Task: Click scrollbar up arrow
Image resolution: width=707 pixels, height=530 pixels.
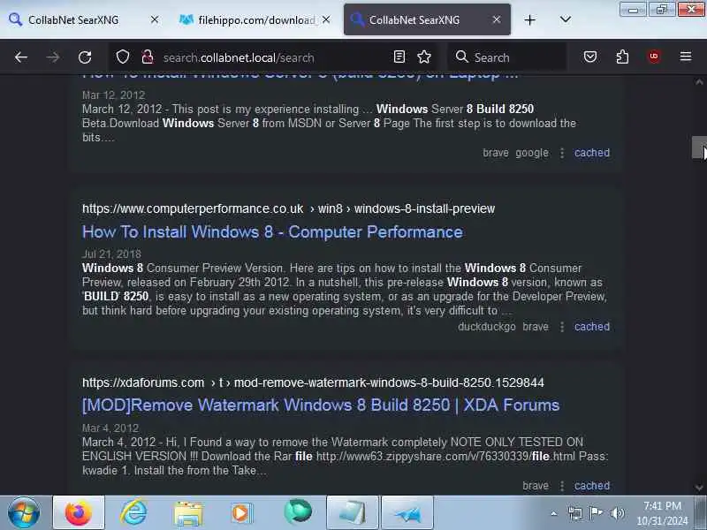Action: click(x=699, y=82)
